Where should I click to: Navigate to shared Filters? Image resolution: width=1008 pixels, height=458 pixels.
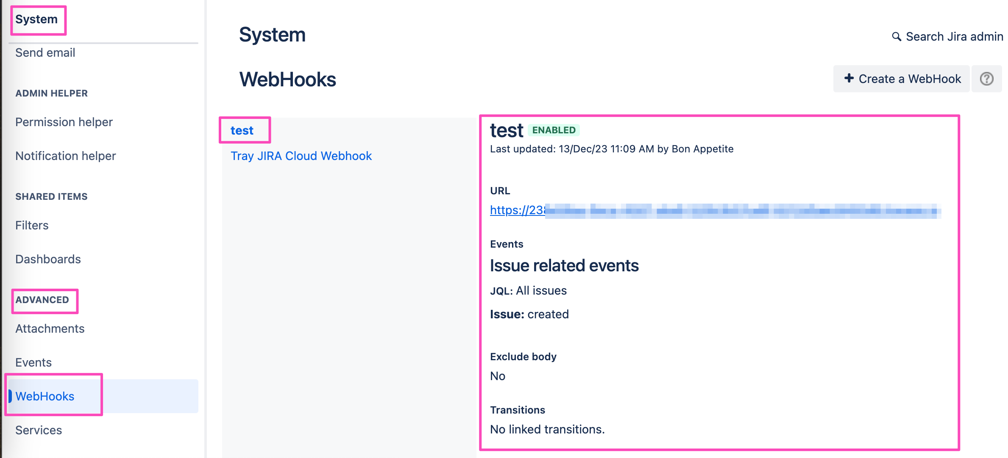point(31,225)
